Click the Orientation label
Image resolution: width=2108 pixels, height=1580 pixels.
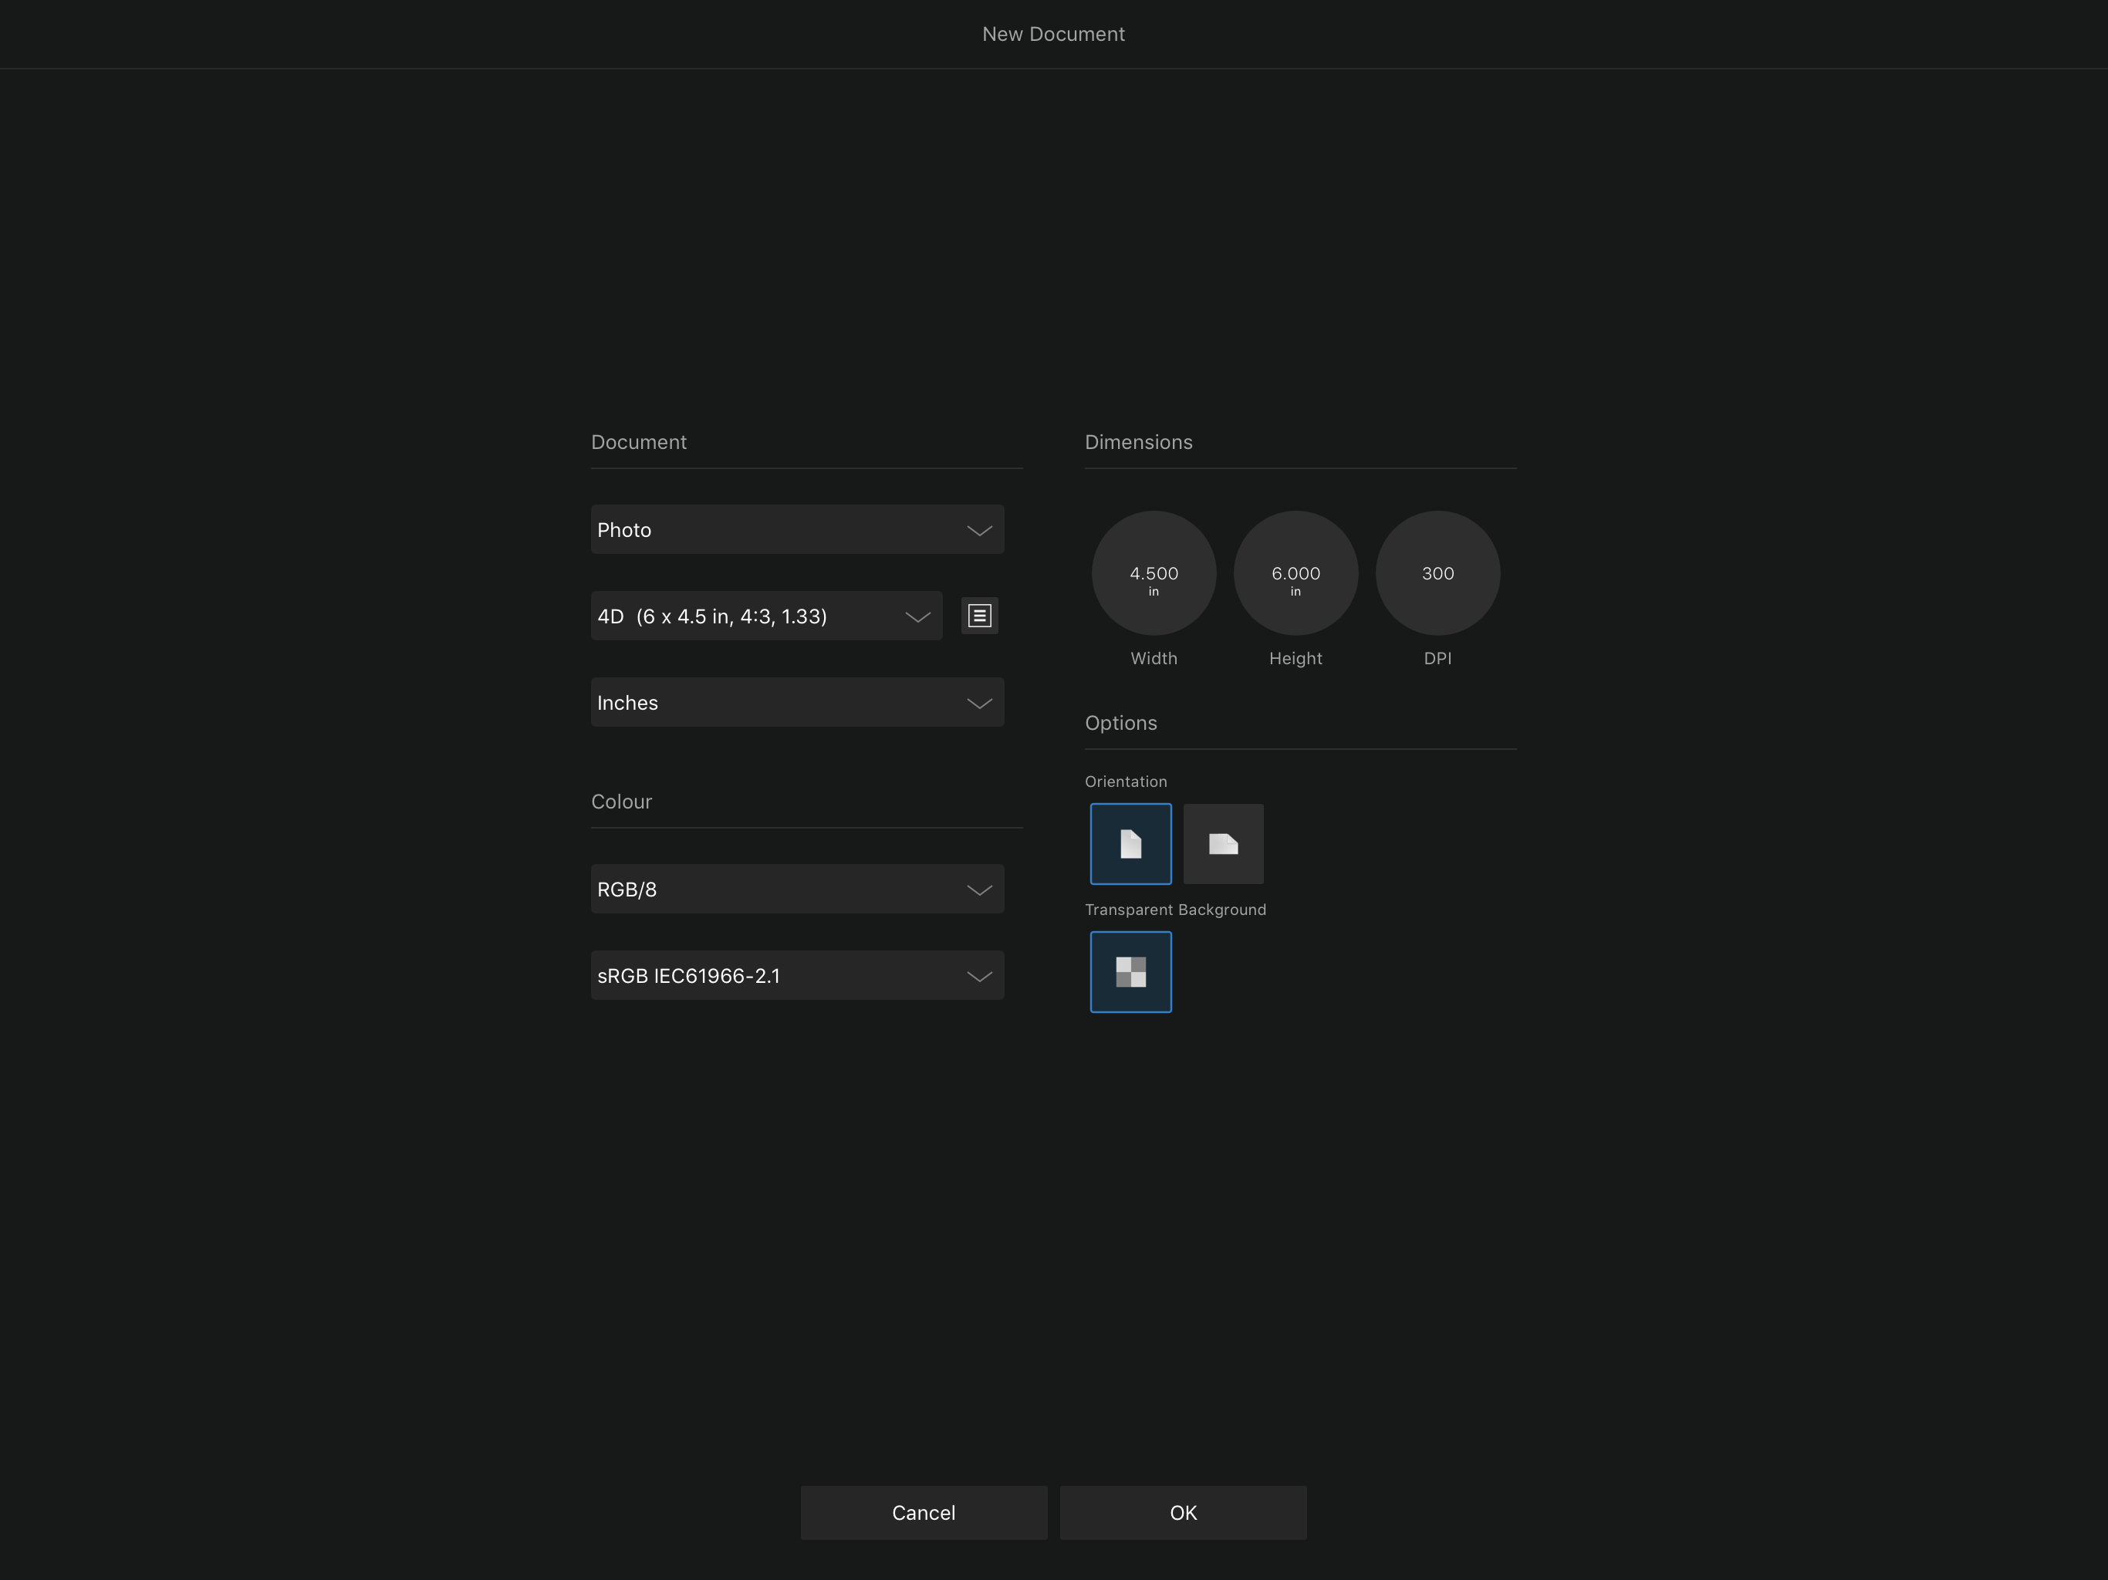(1126, 782)
